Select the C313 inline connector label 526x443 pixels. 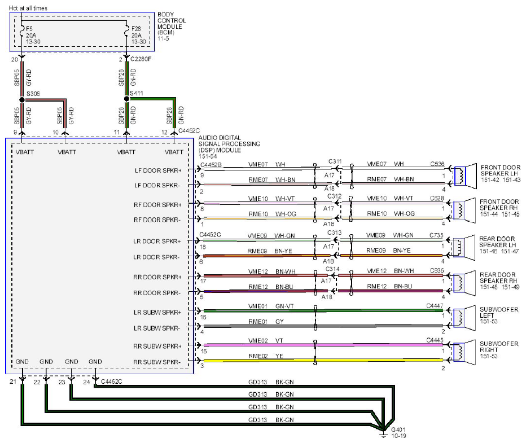[x=335, y=233]
